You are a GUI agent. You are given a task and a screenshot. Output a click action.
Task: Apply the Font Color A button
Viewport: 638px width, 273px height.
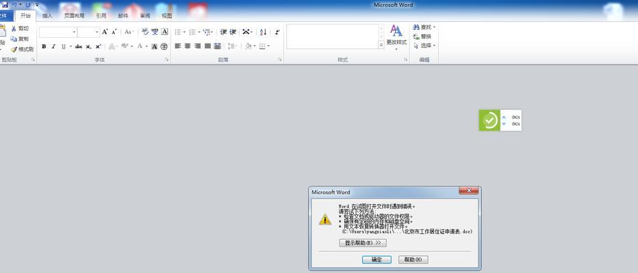(140, 46)
